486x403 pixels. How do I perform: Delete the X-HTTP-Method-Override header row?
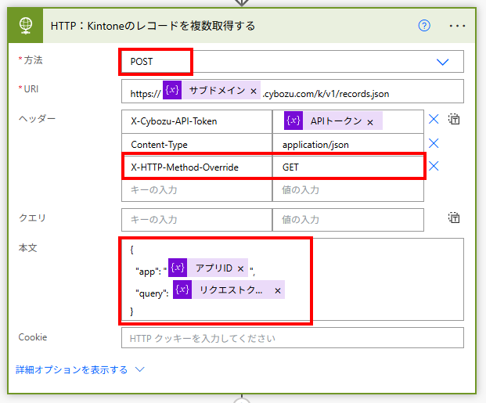pos(434,166)
